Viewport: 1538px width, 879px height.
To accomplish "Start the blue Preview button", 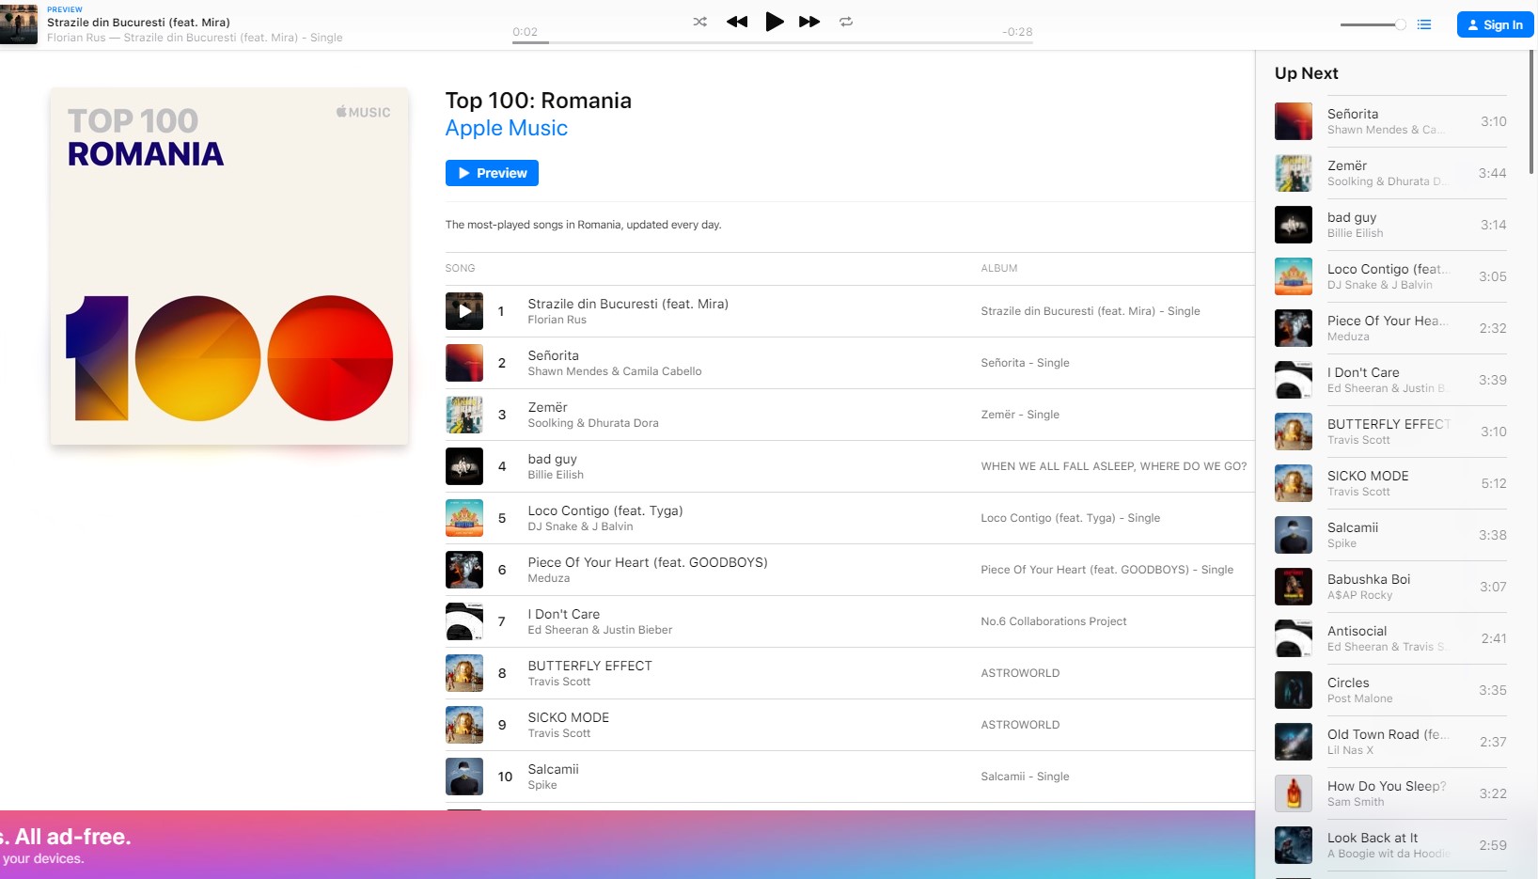I will pyautogui.click(x=492, y=173).
